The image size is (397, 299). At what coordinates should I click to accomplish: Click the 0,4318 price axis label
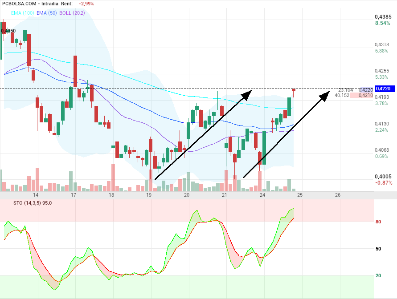coord(382,44)
